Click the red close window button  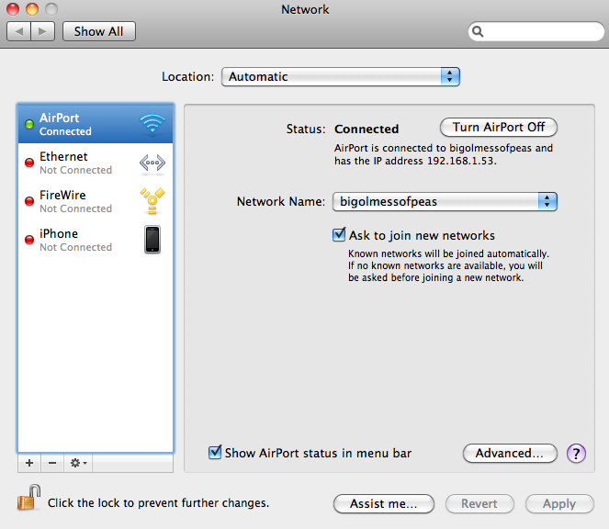click(13, 9)
